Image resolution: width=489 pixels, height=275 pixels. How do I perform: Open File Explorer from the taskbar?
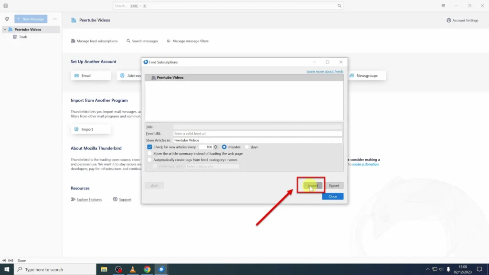(104, 269)
